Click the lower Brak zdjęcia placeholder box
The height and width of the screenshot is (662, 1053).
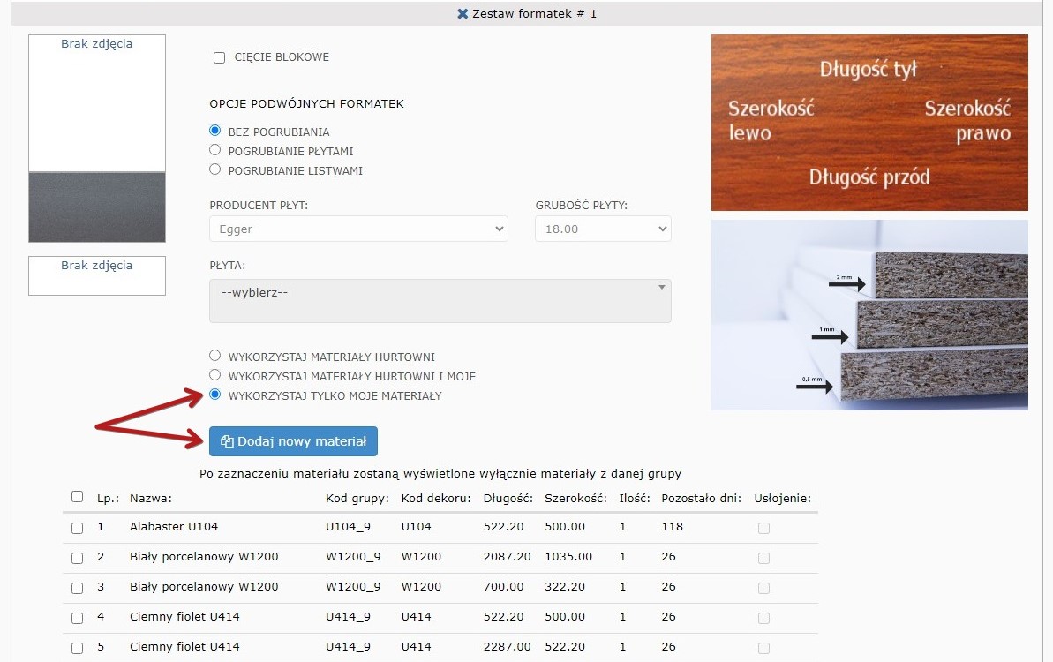click(x=97, y=275)
